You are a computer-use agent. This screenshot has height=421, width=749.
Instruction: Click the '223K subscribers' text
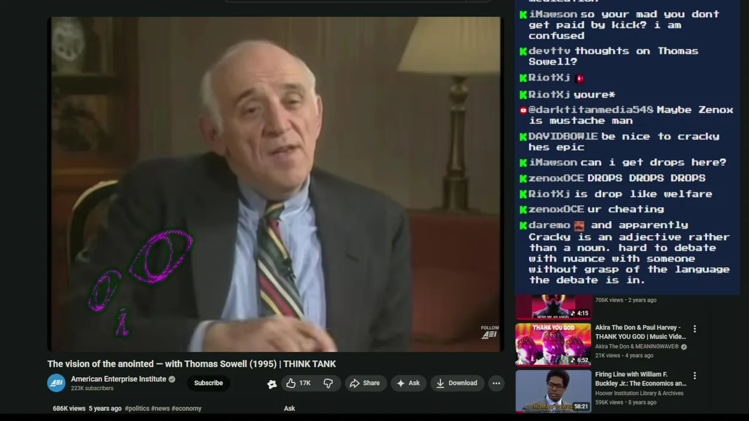pyautogui.click(x=92, y=388)
